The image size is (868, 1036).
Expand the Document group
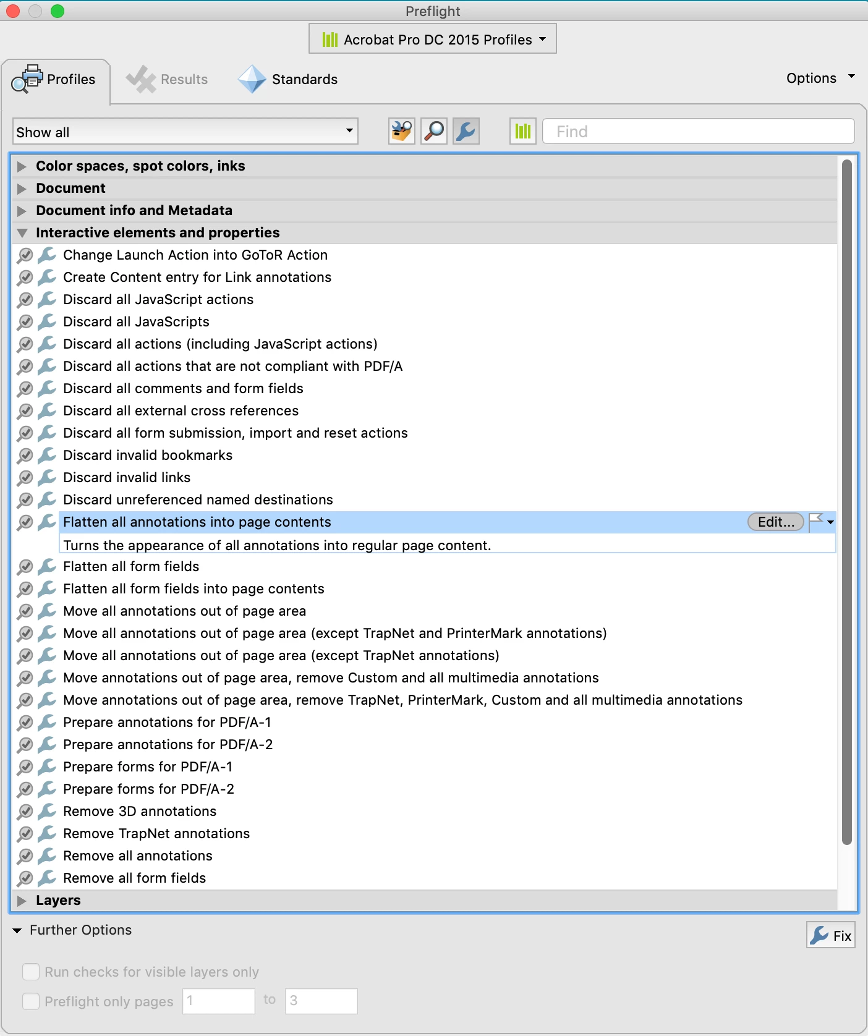[x=22, y=189]
